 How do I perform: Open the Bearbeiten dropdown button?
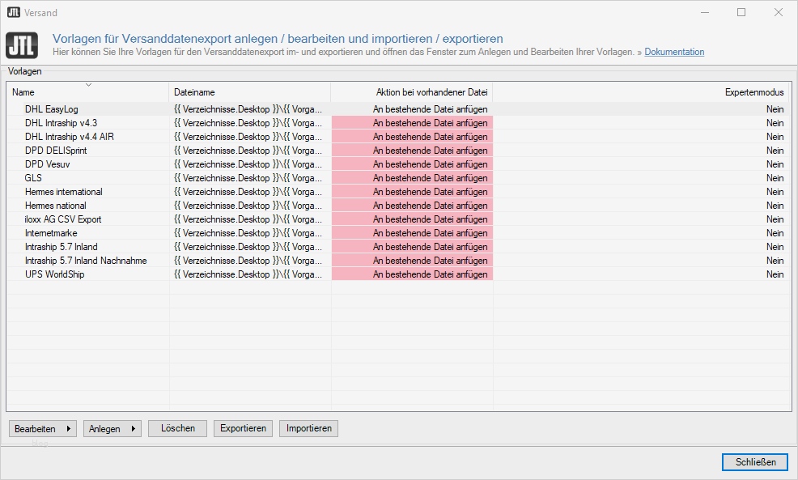click(x=43, y=428)
